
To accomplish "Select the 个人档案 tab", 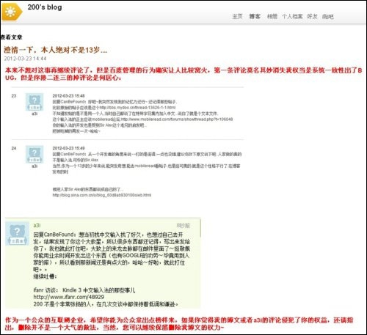I will 292,16.
